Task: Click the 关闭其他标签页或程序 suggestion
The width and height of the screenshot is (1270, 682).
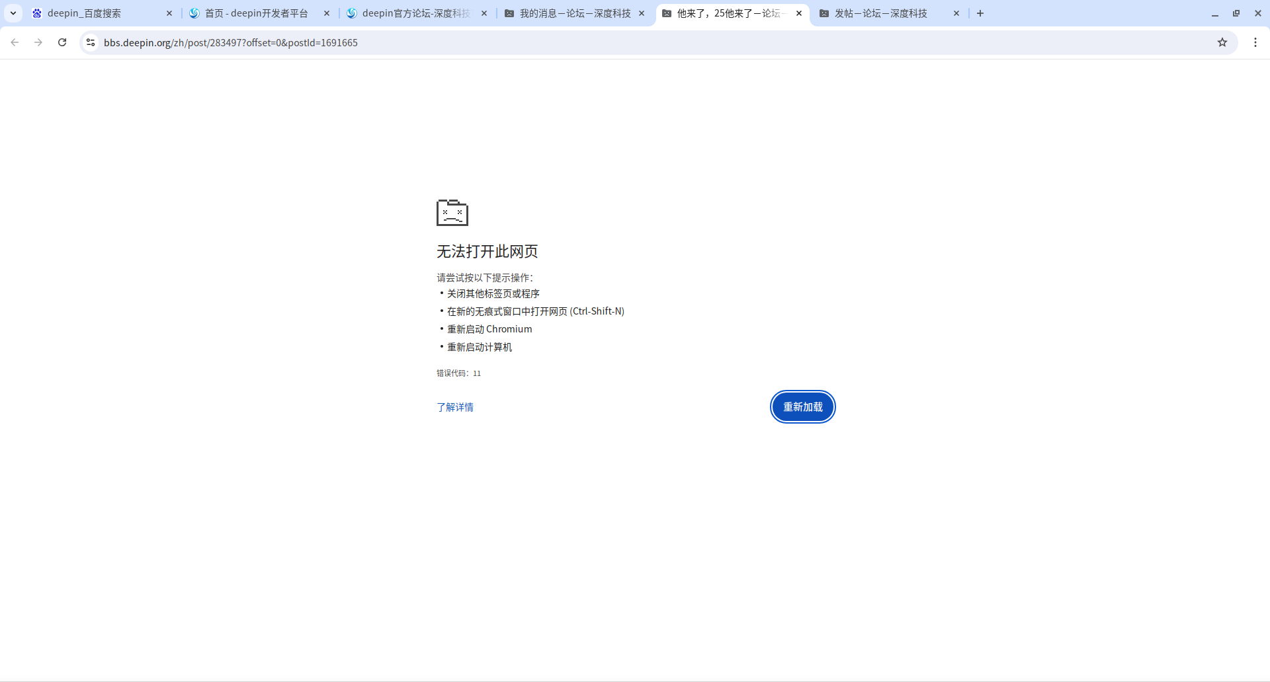Action: [493, 293]
